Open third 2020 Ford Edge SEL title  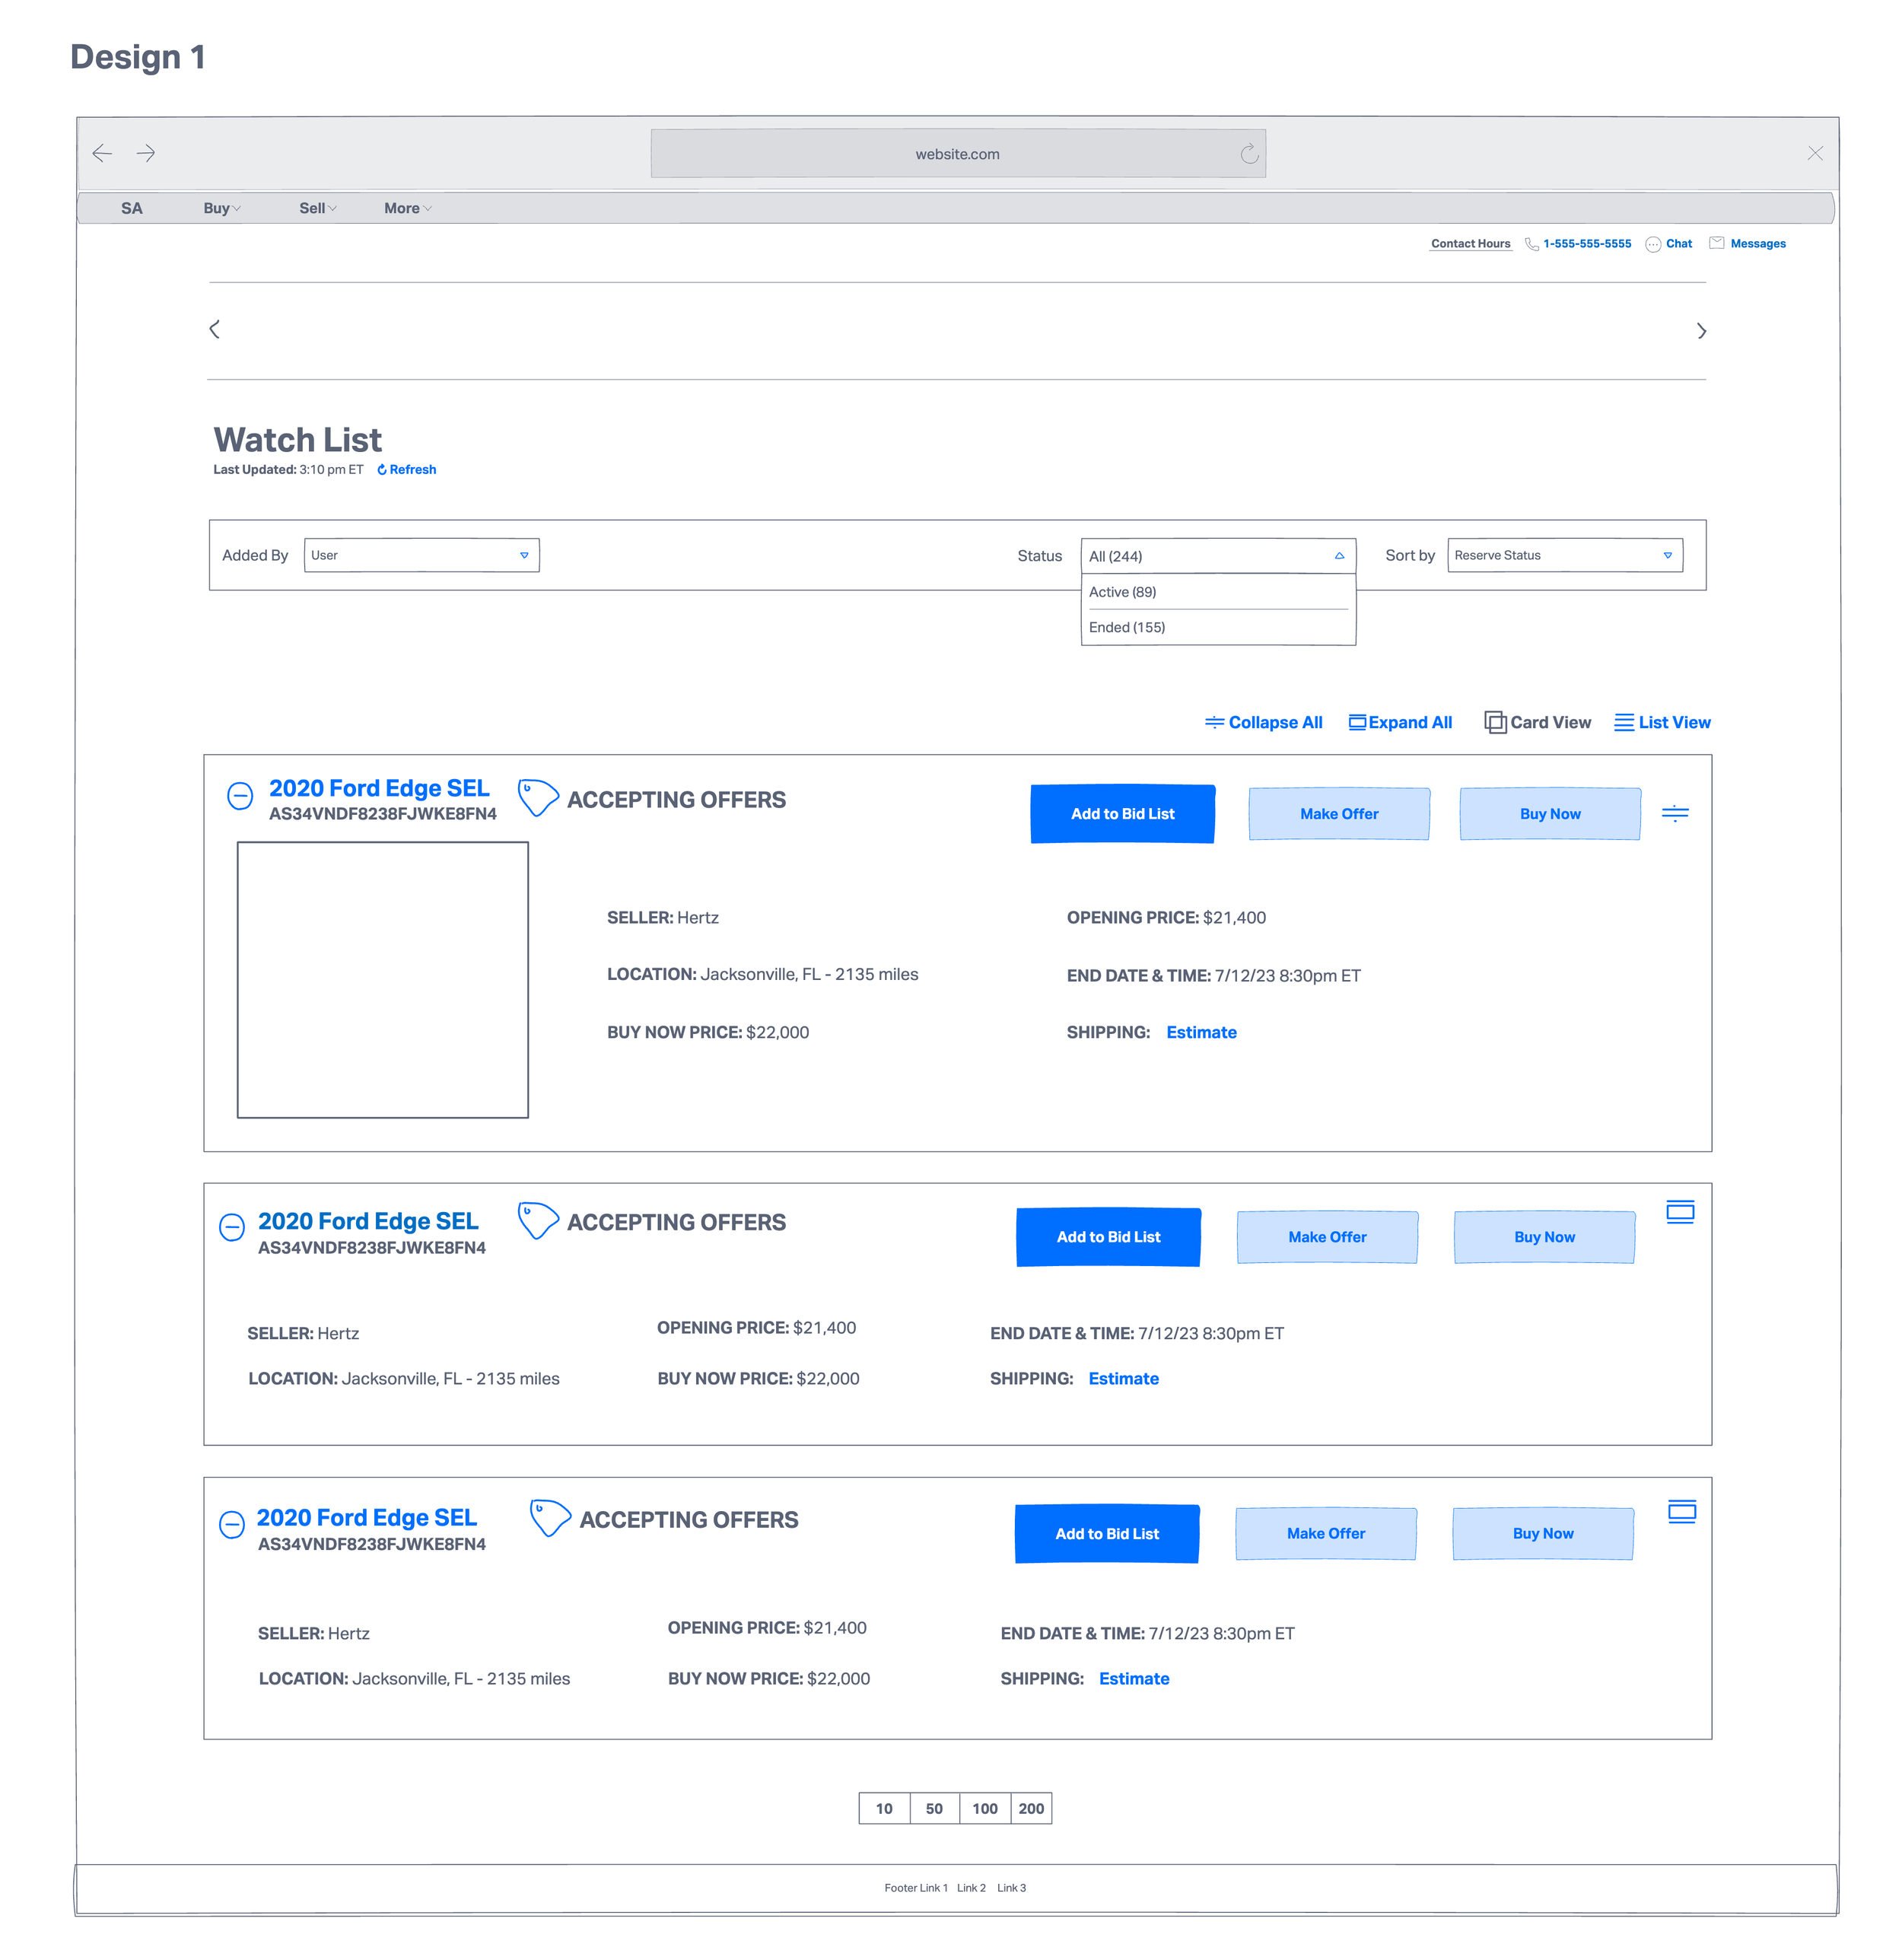pyautogui.click(x=367, y=1517)
